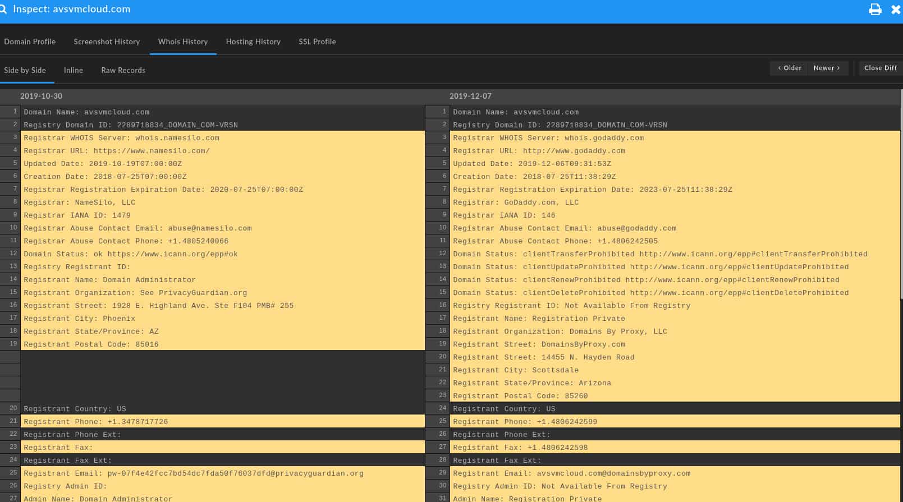This screenshot has width=903, height=502.
Task: Click the search magnifier icon in header
Action: (x=3, y=9)
